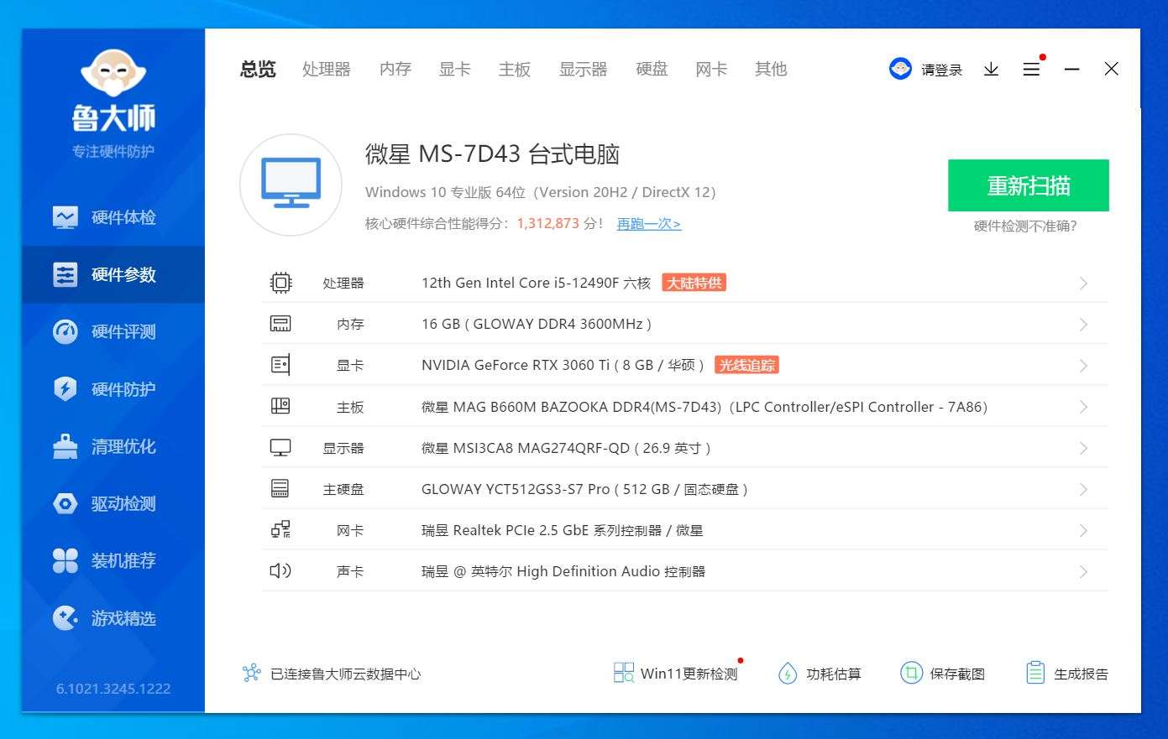Expand the 主硬盘 row chevron
The image size is (1168, 739).
point(1083,489)
